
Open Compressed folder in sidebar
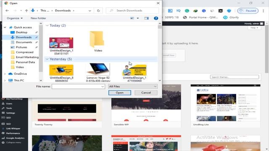tap(24, 52)
